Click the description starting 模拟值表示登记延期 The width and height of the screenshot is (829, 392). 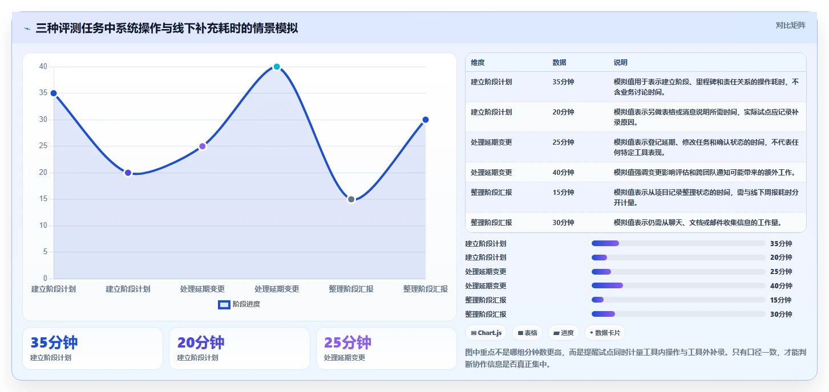706,147
